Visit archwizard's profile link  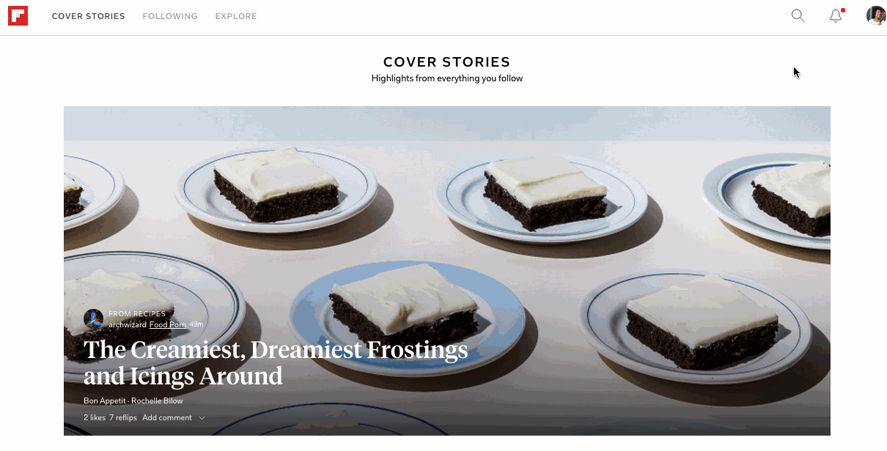pyautogui.click(x=128, y=324)
